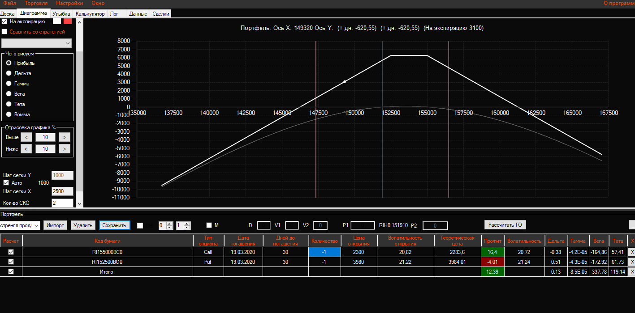Click the stepper showing value 0
Image resolution: width=635 pixels, height=313 pixels.
(165, 225)
